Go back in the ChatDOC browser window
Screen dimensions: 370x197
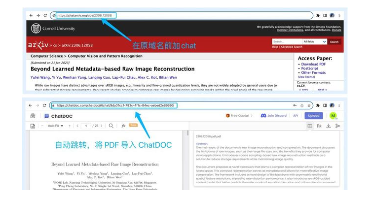(x=31, y=105)
